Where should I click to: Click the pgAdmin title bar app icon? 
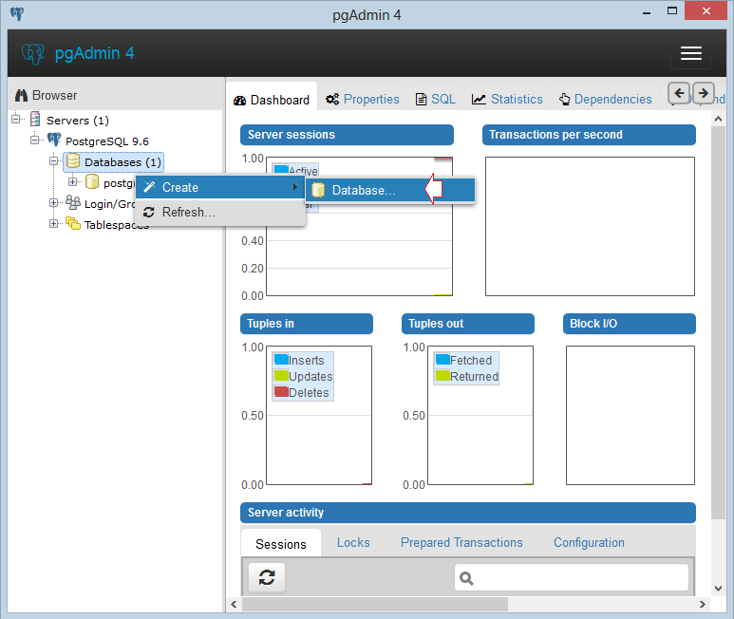[x=17, y=13]
